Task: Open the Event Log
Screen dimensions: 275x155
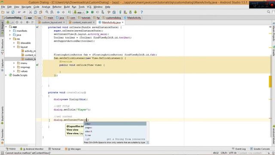Action: (x=239, y=149)
